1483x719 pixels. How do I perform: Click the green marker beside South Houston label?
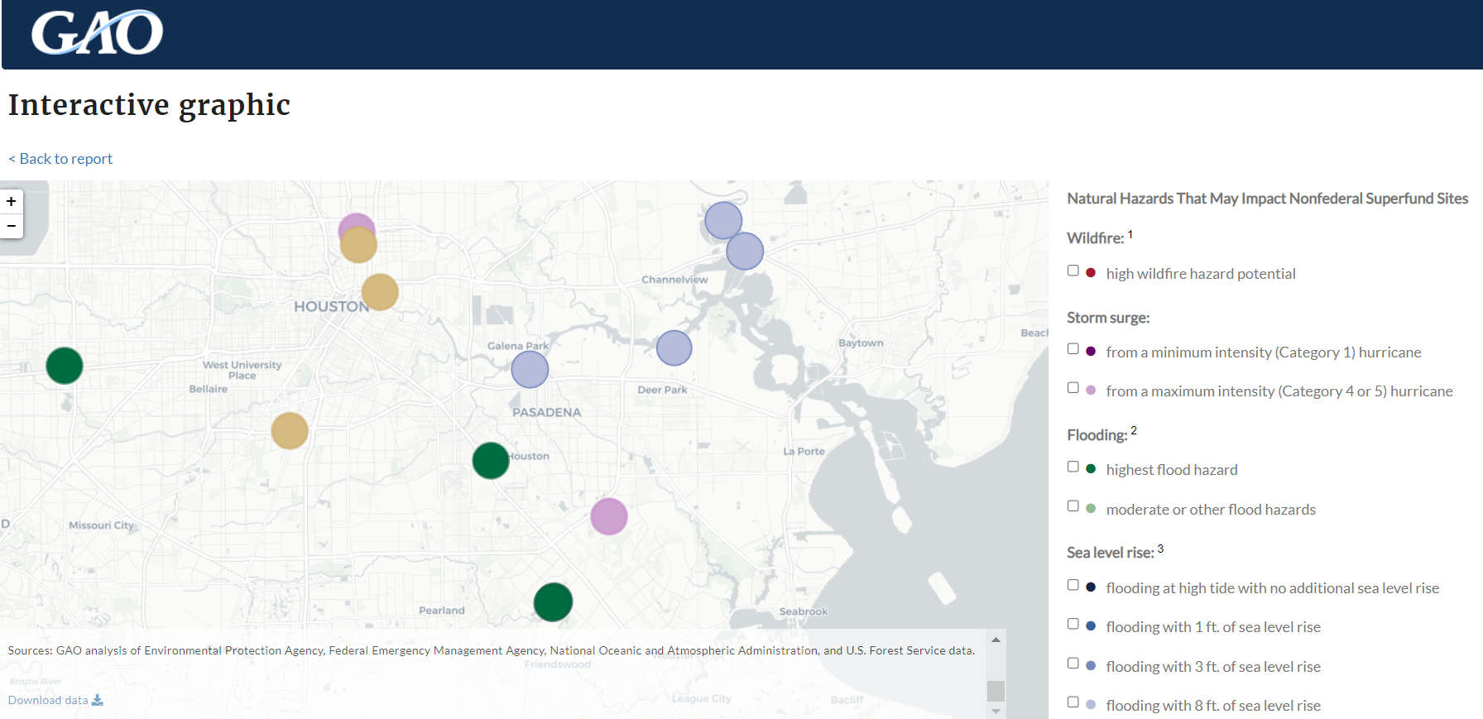[x=491, y=461]
